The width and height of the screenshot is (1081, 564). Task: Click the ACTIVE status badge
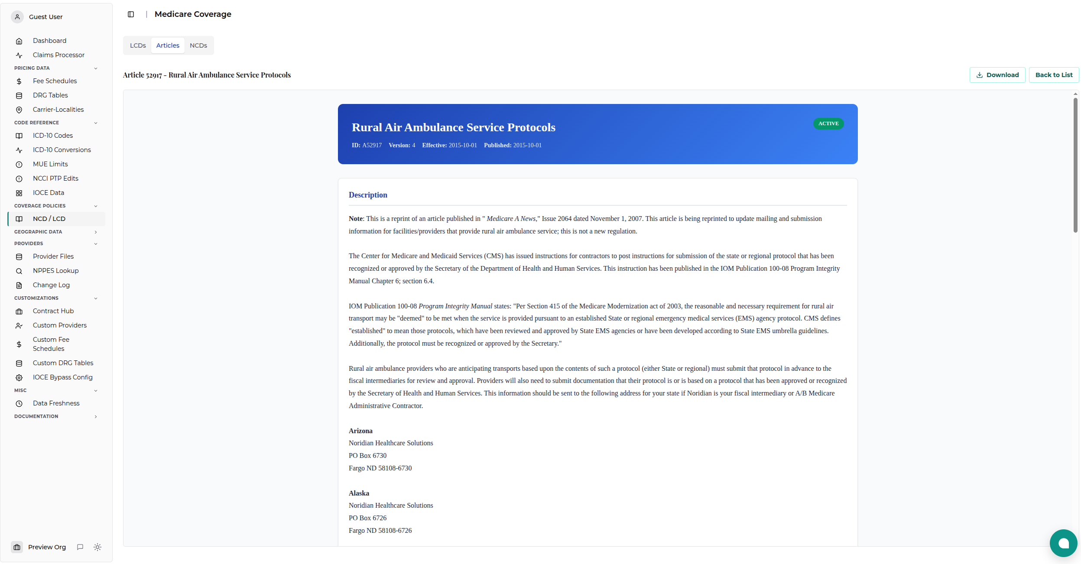pos(828,123)
